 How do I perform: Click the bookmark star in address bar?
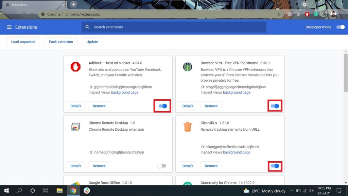(279, 14)
